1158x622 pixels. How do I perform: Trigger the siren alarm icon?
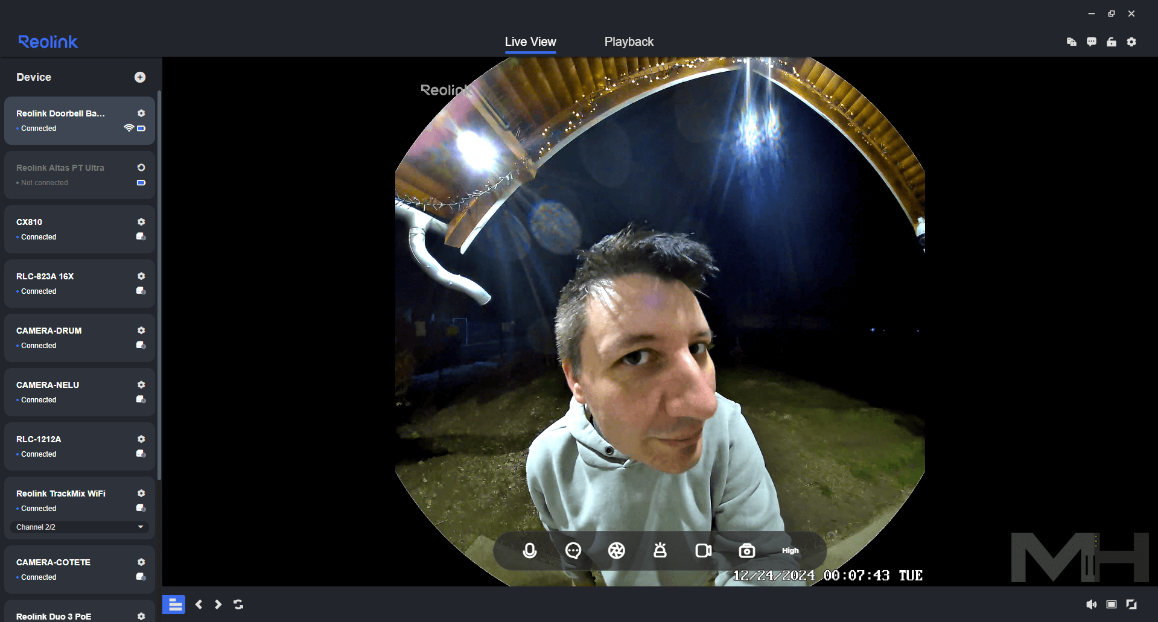[660, 550]
